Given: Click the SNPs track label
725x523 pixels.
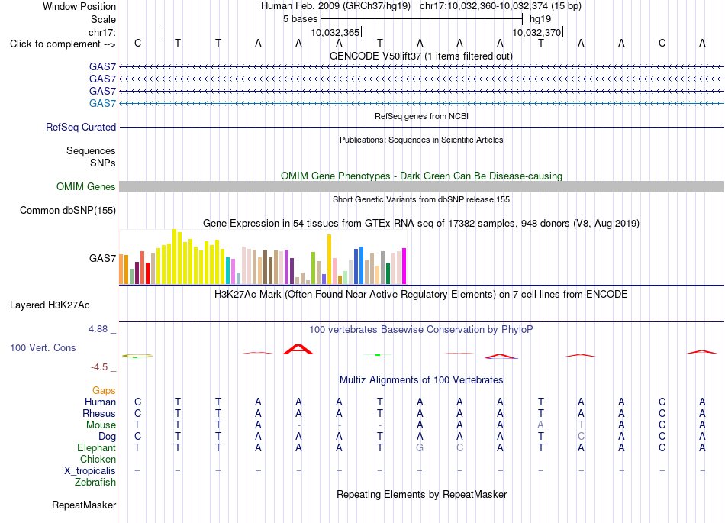Looking at the screenshot, I should (103, 163).
